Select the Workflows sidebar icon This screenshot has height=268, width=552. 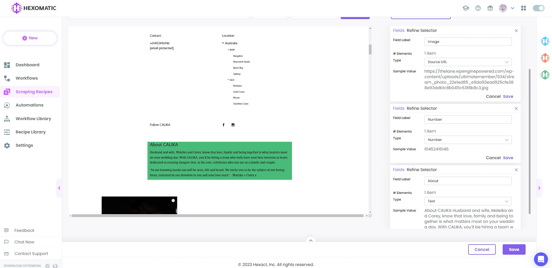point(7,78)
